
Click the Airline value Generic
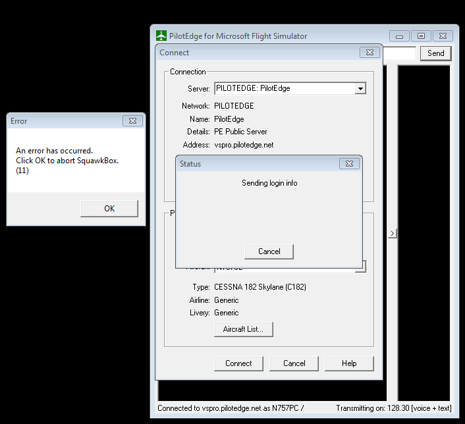click(x=227, y=300)
